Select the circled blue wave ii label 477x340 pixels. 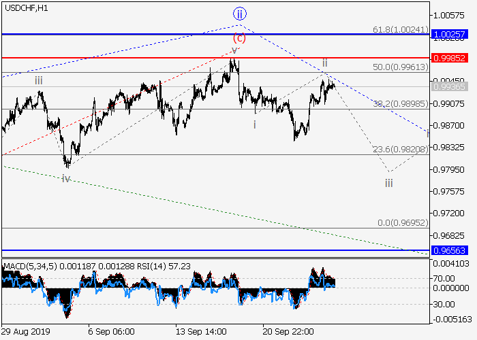238,13
